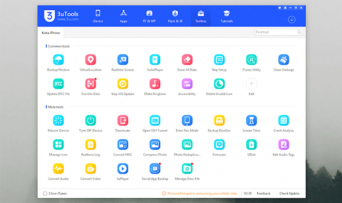The image size is (342, 203).
Task: Switch to the iDevice tab
Action: (x=98, y=16)
